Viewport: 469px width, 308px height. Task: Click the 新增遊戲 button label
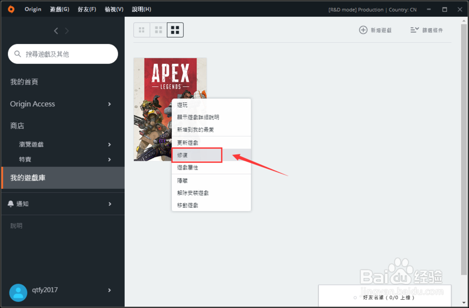click(381, 30)
